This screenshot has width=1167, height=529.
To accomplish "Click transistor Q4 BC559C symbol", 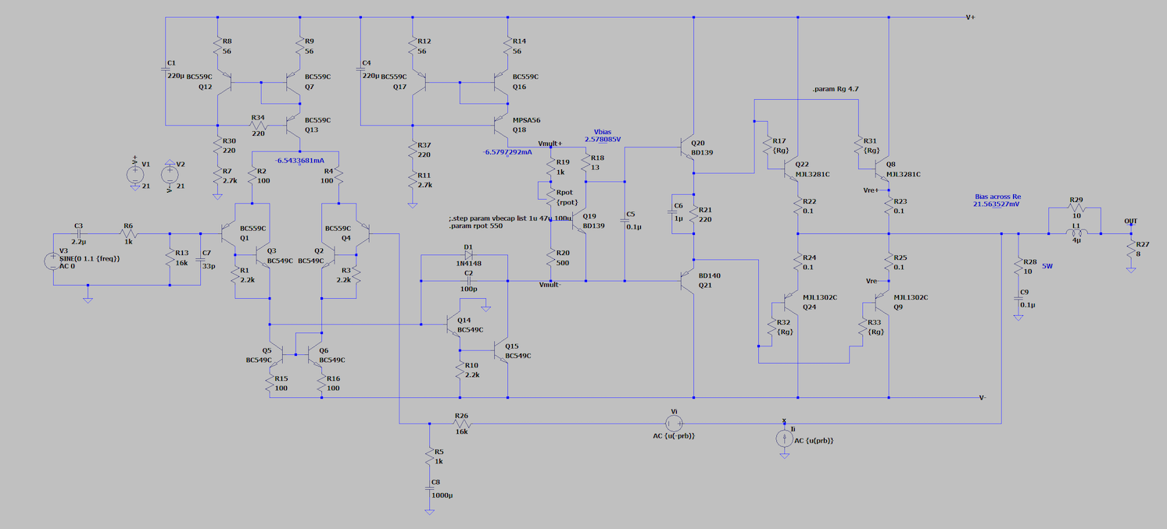I will [362, 233].
